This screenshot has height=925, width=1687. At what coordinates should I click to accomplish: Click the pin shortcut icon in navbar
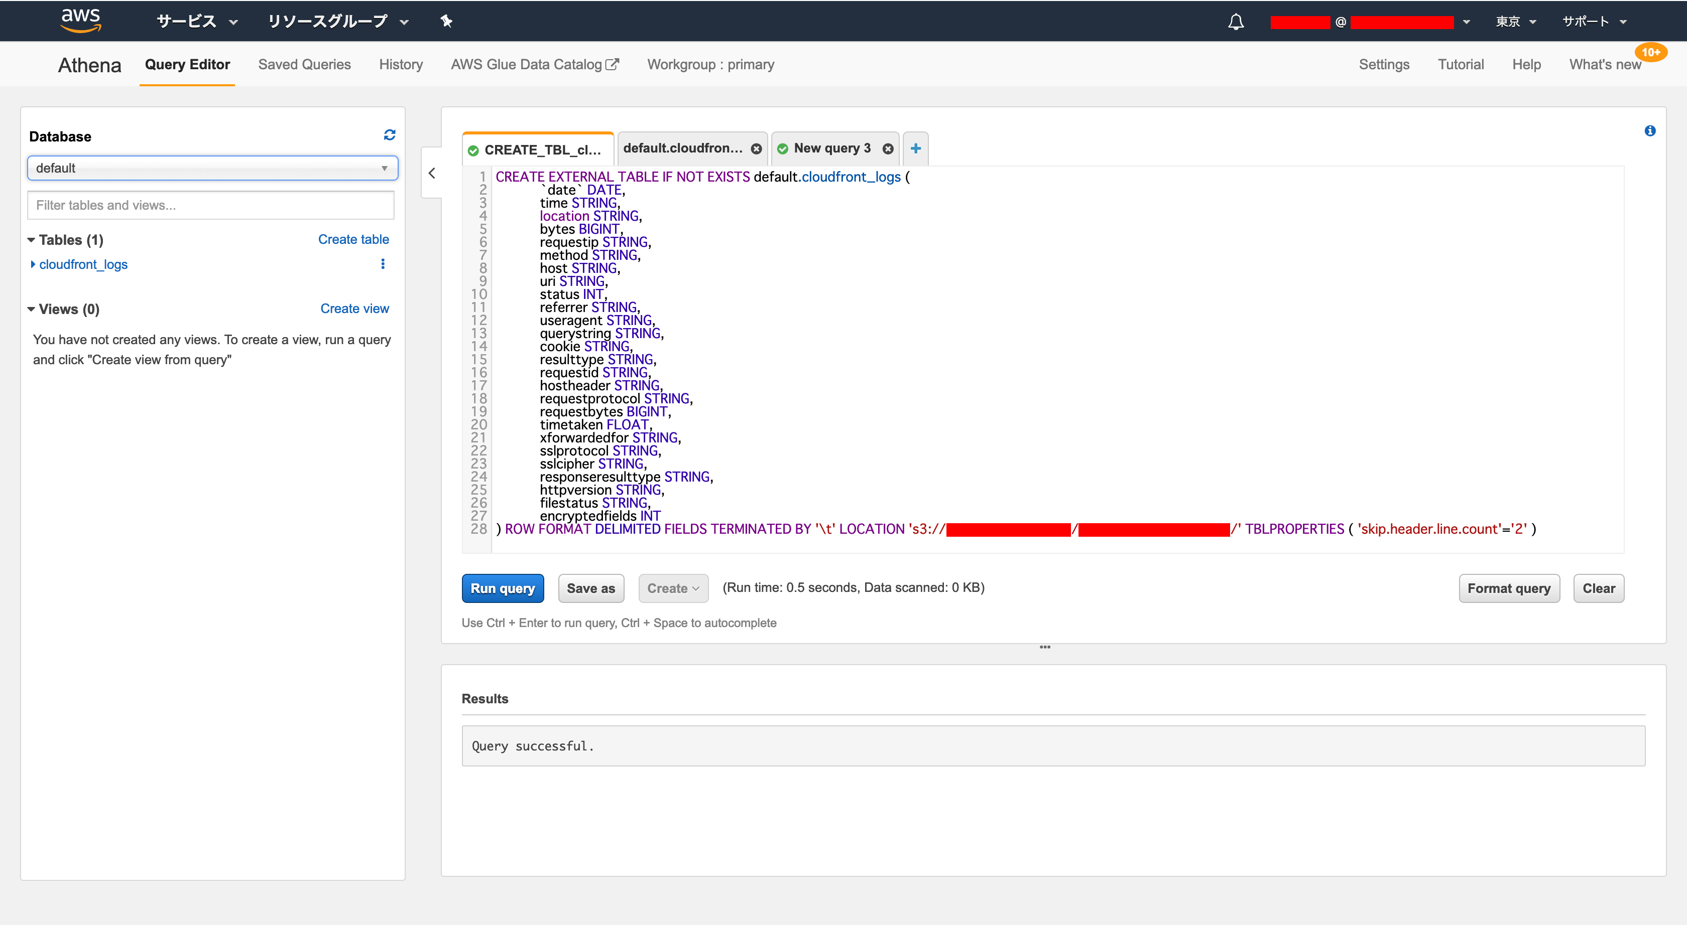[x=446, y=22]
